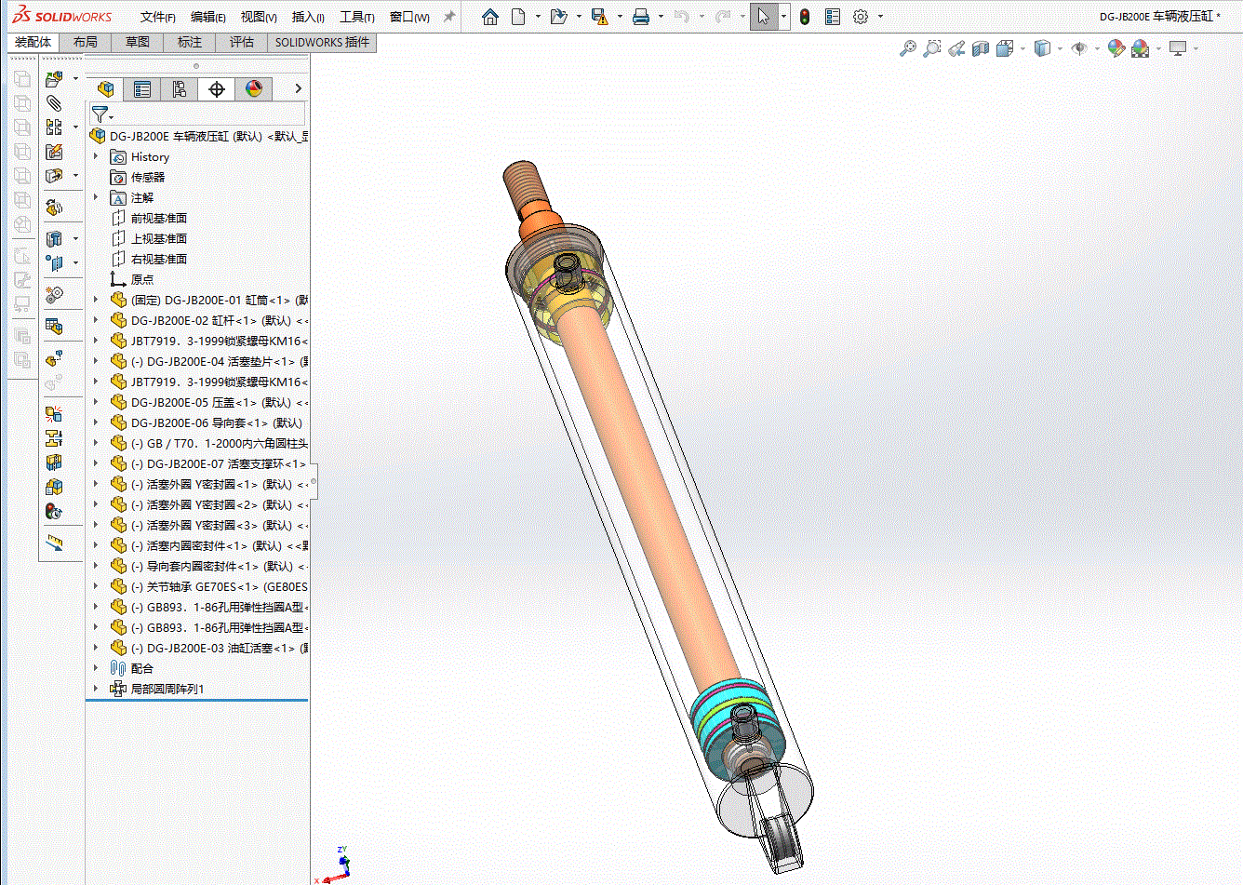Open dropdown arrow next to the Save icon
Image resolution: width=1243 pixels, height=885 pixels.
619,17
